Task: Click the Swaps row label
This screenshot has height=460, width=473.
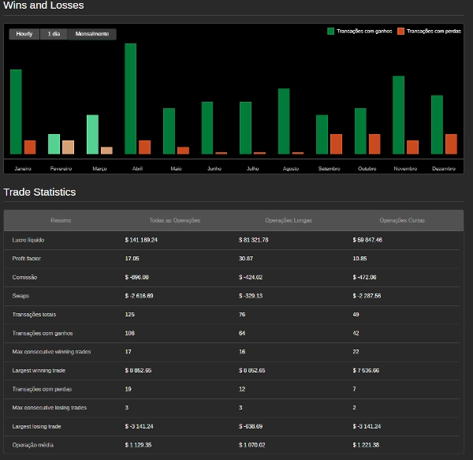Action: click(20, 296)
